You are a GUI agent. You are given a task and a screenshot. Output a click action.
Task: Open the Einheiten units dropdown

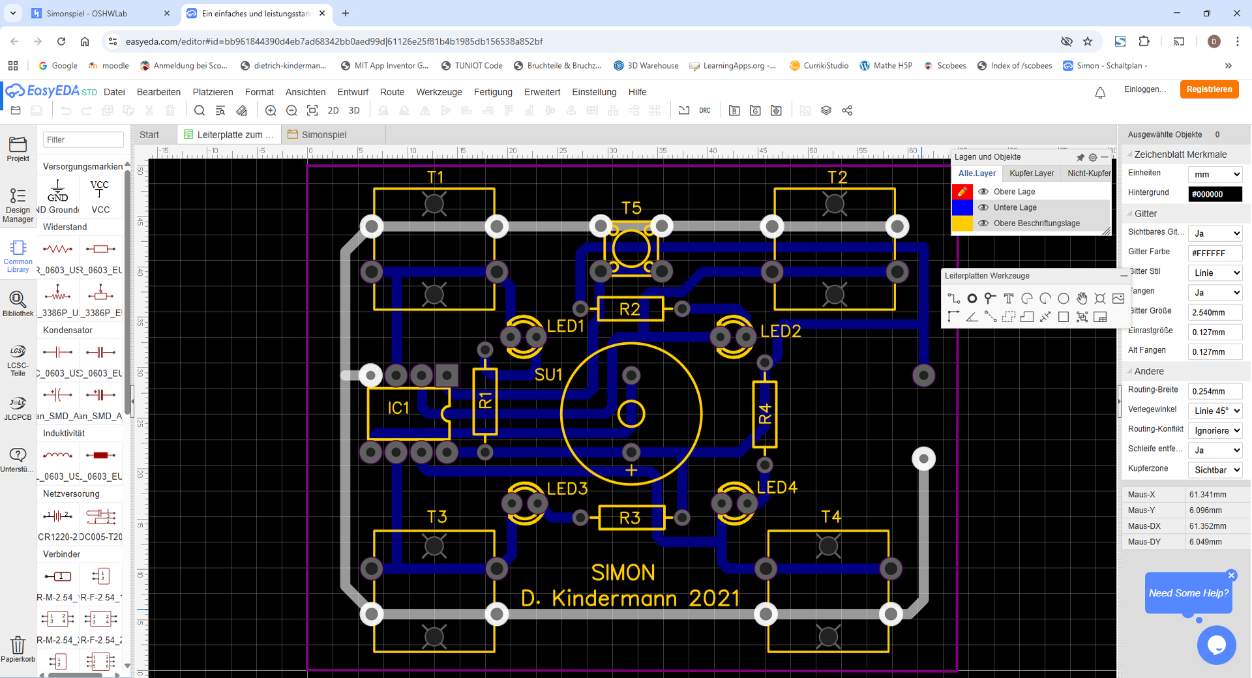coord(1215,174)
